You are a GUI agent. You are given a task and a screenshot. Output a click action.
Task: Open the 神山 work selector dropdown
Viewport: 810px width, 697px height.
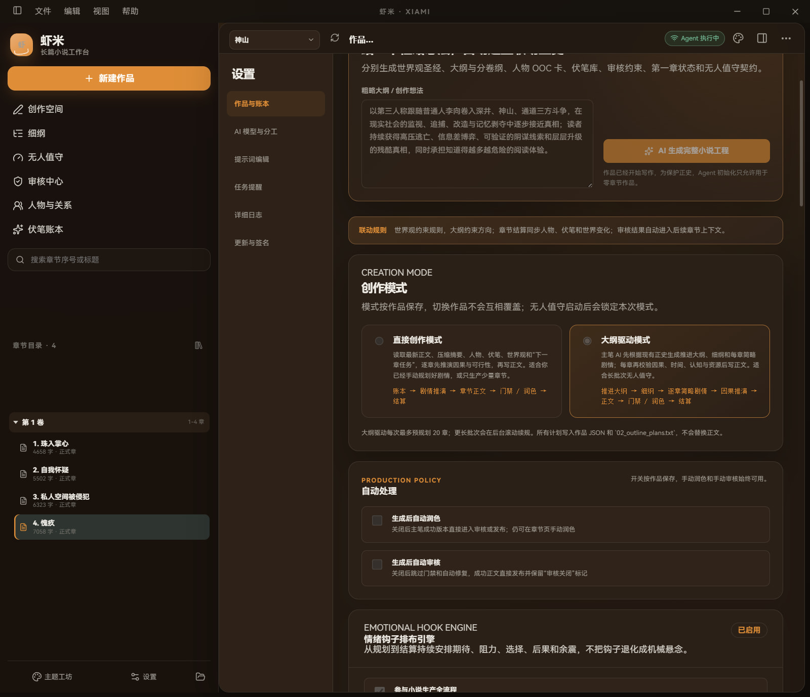coord(274,40)
